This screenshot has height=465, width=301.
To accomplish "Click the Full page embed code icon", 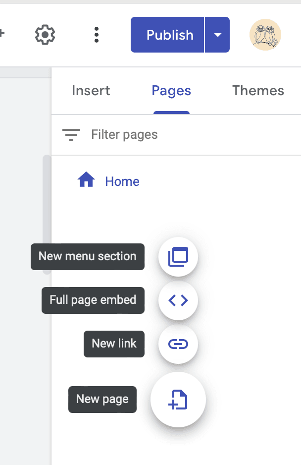I will [x=178, y=300].
